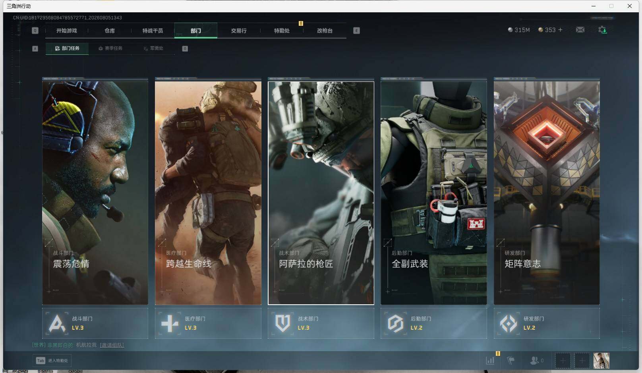The height and width of the screenshot is (373, 642).
Task: Click the plus icon next to 353
Action: tap(560, 30)
